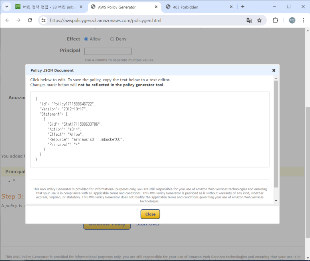Close the AWS Policy Generator tab
The width and height of the screenshot is (310, 261).
coord(156,7)
